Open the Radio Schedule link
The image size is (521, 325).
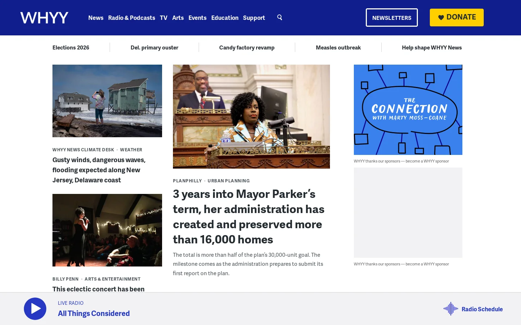coord(482,309)
